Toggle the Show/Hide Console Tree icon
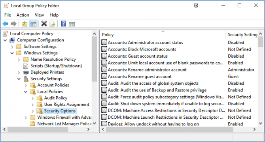 33,24
